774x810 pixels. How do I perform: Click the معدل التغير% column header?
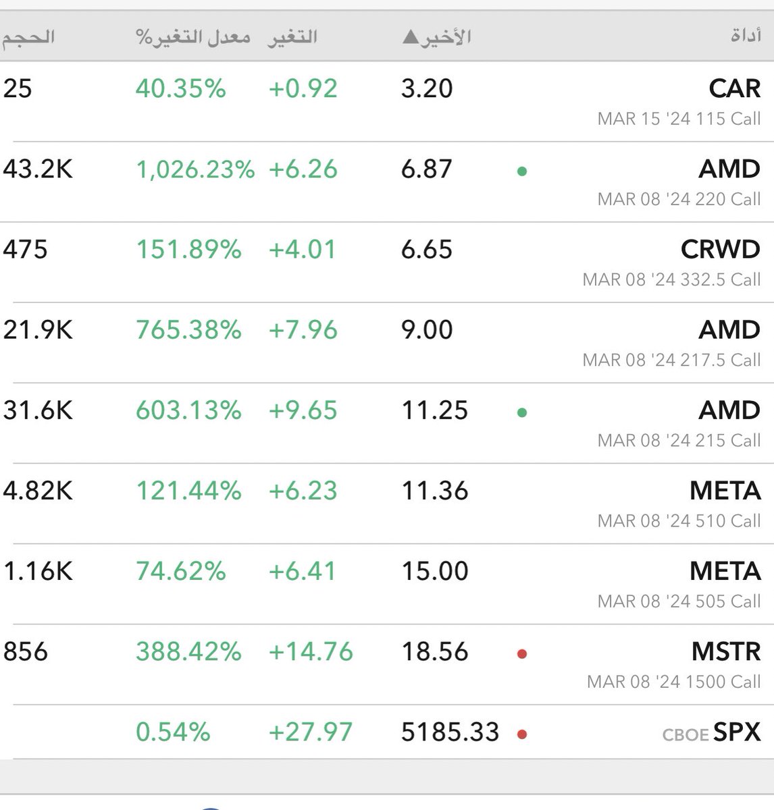(193, 36)
